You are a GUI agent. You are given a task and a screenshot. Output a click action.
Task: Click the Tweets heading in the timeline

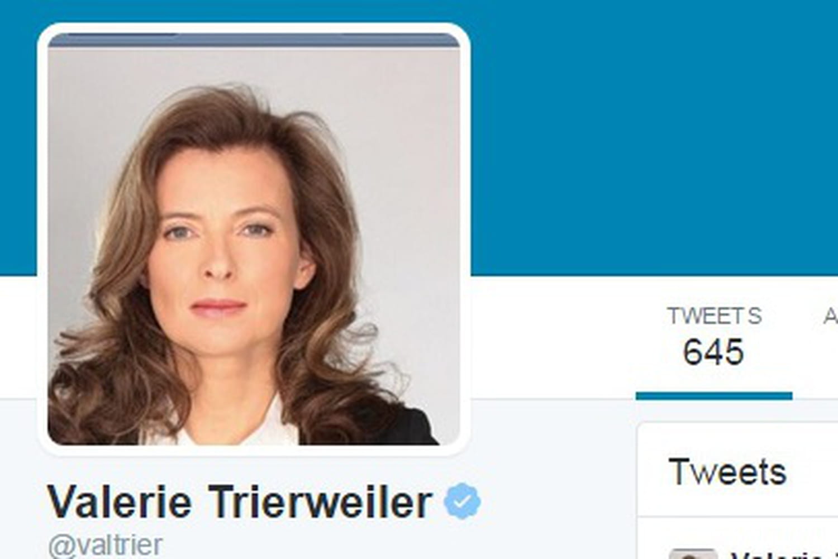pyautogui.click(x=727, y=472)
